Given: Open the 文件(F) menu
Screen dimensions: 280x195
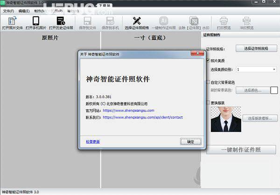Looking at the screenshot, I should pos(8,11).
